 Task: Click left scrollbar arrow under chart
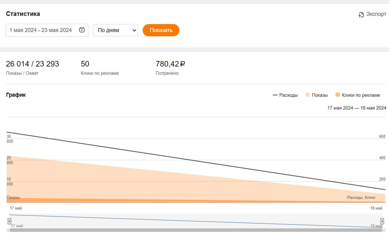point(8,230)
